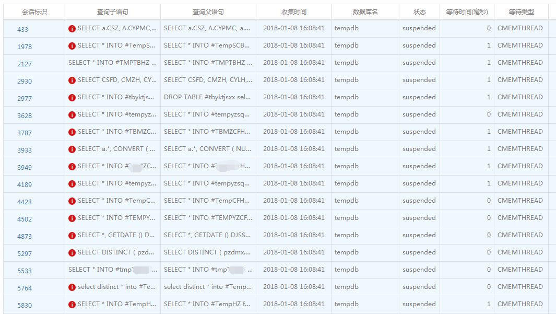Open session ID 4873 link
This screenshot has height=314, width=556.
(x=25, y=237)
